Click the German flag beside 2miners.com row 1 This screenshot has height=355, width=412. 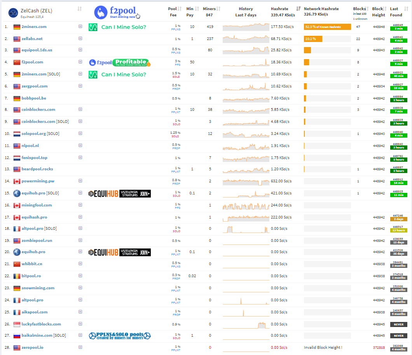pos(17,27)
